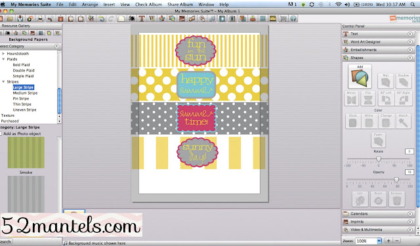Apply Shadow to the shape
420x246 pixels.
(x=403, y=81)
